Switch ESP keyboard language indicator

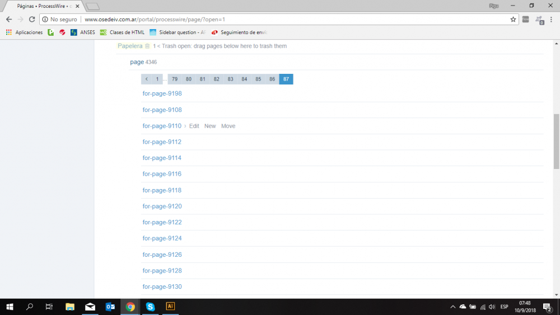point(505,307)
